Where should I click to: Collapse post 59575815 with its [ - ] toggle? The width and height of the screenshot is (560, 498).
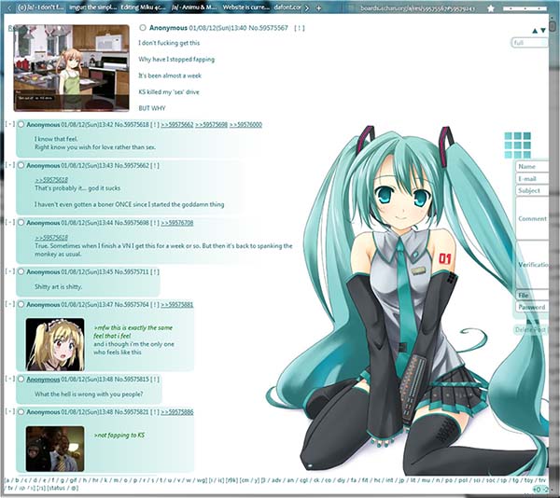(10, 379)
